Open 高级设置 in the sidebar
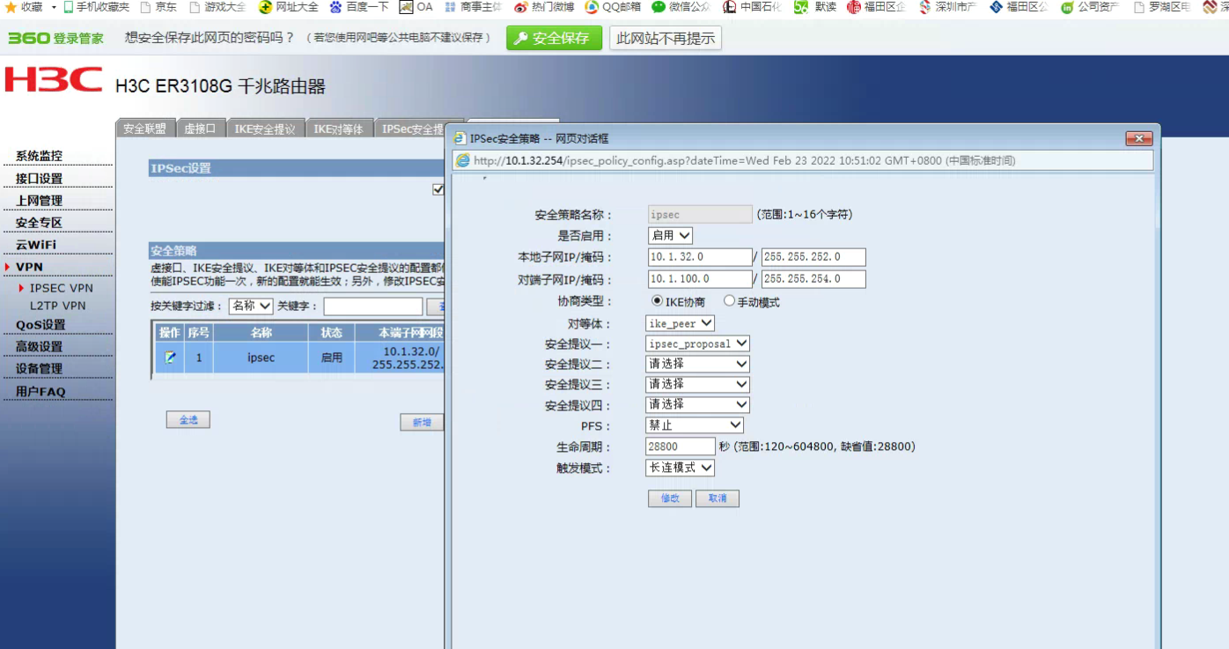Viewport: 1229px width, 649px height. click(x=40, y=347)
